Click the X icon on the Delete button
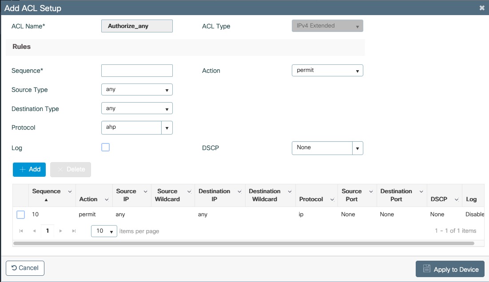 click(x=60, y=169)
